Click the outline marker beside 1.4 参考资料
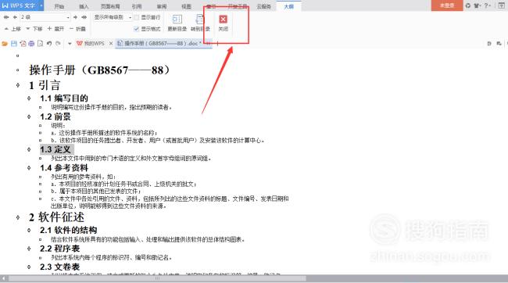 click(x=29, y=168)
